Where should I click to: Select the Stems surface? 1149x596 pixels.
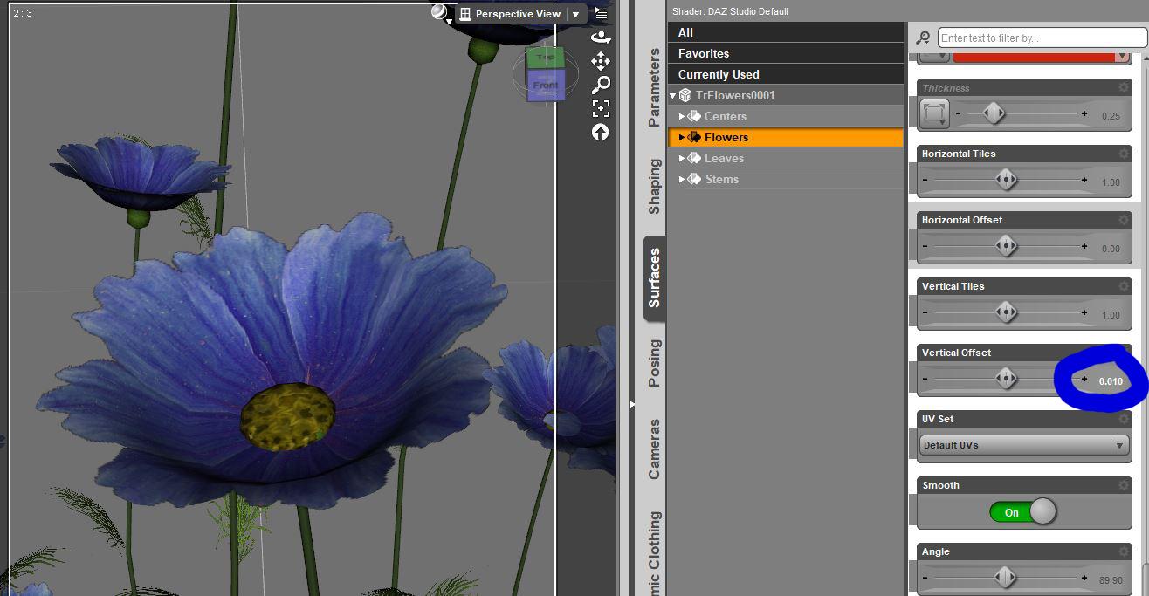(721, 179)
